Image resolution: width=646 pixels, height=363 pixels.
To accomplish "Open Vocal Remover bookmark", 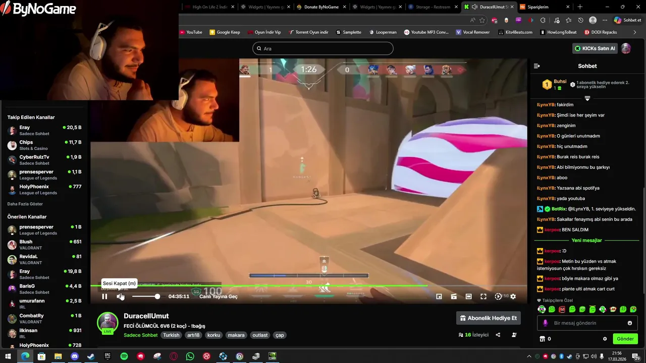I will (473, 32).
